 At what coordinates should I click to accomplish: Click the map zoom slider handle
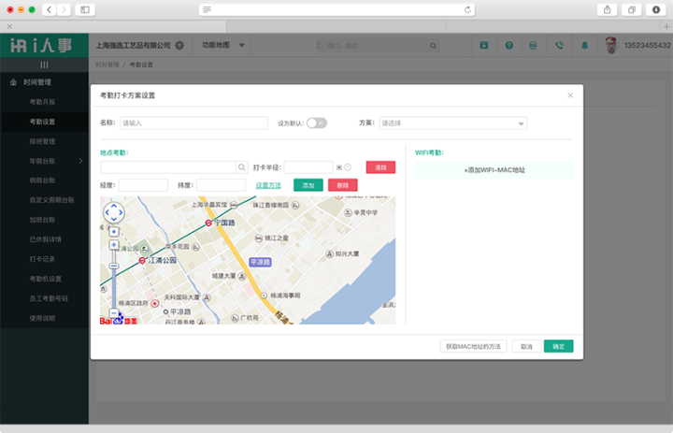tap(114, 266)
